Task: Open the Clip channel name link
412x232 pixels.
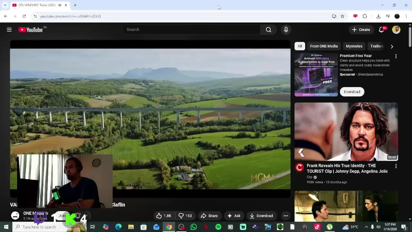Action: [x=309, y=177]
